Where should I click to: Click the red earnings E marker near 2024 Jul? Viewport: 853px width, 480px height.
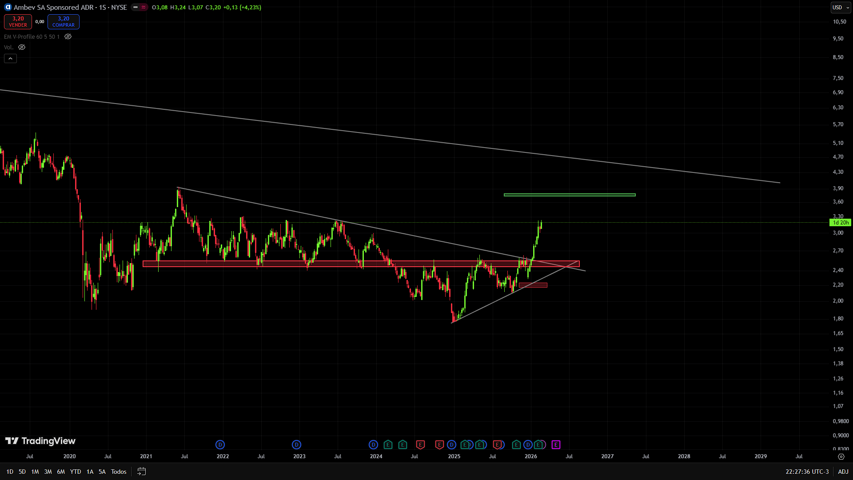(420, 444)
